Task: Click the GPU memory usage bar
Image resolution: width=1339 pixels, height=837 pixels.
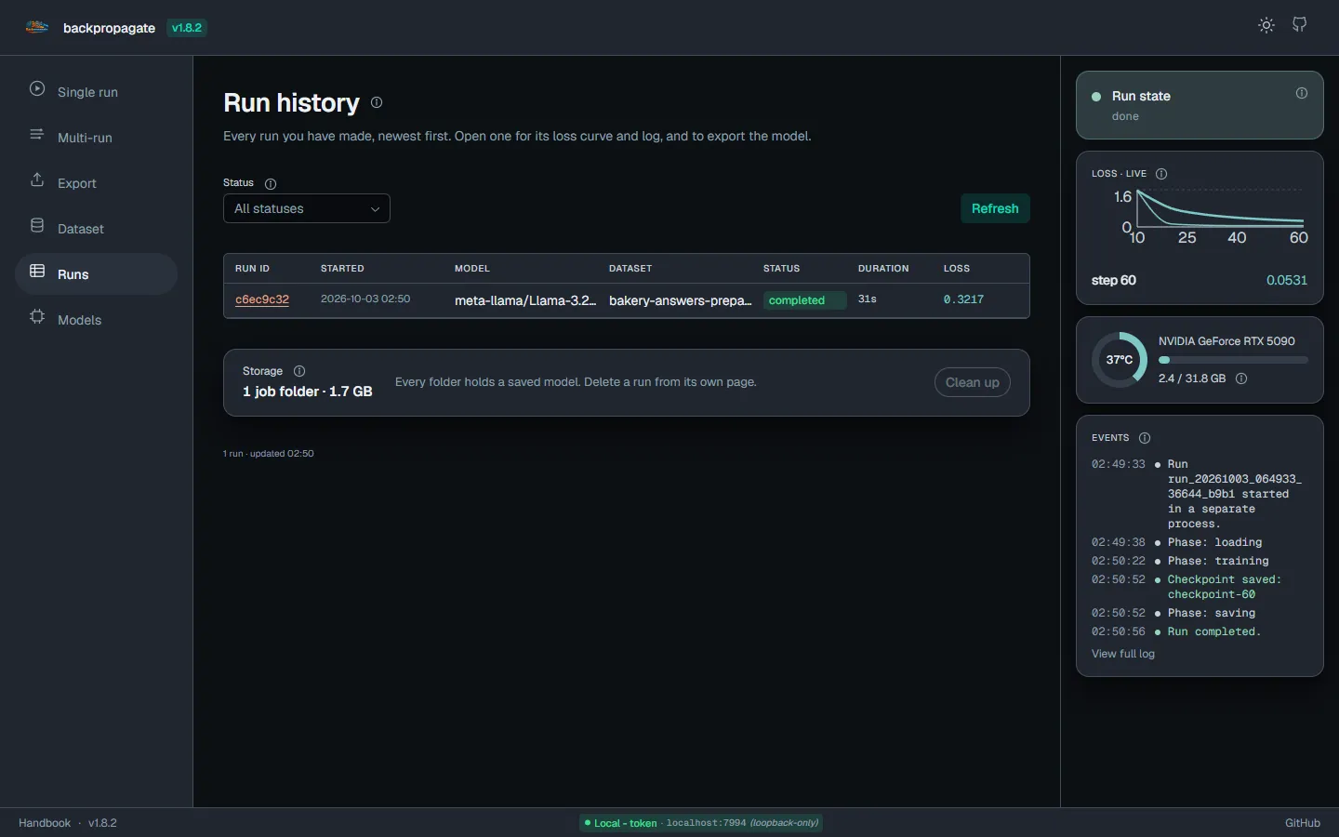Action: click(1233, 360)
